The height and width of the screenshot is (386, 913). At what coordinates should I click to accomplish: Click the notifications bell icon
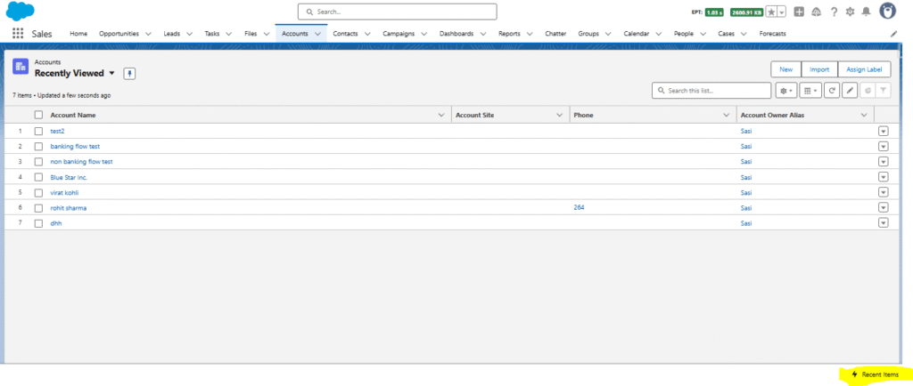[x=866, y=12]
